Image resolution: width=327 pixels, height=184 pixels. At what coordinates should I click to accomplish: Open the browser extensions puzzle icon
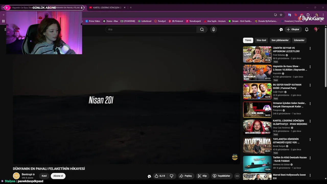[308, 15]
